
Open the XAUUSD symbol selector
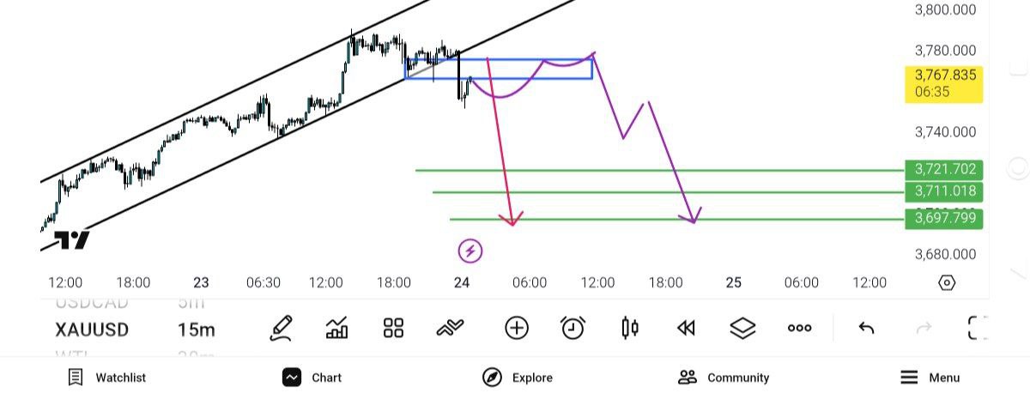pos(93,329)
